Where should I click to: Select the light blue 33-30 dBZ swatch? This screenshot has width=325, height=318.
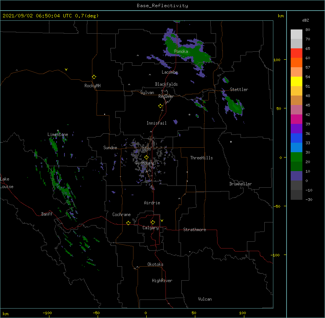coord(296,148)
